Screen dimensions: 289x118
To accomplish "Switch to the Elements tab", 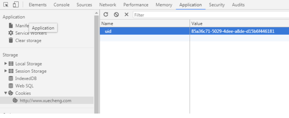I will [x=38, y=5].
